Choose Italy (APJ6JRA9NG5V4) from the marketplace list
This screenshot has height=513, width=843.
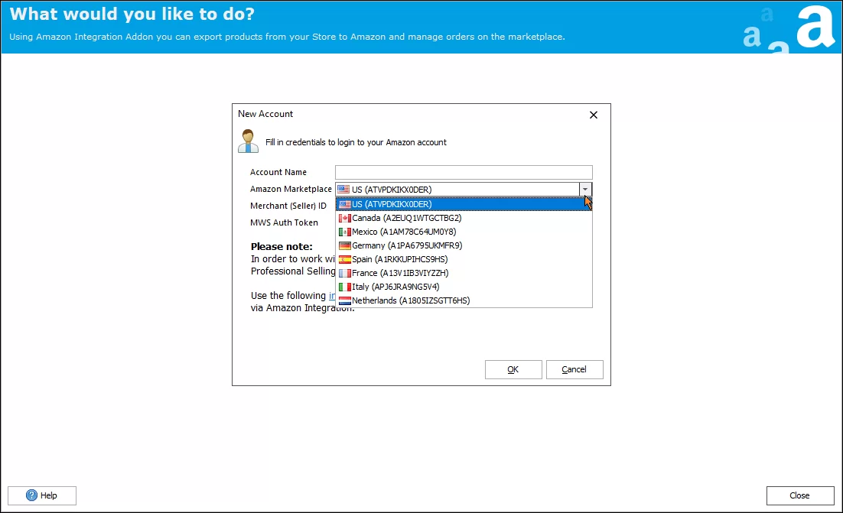click(395, 287)
